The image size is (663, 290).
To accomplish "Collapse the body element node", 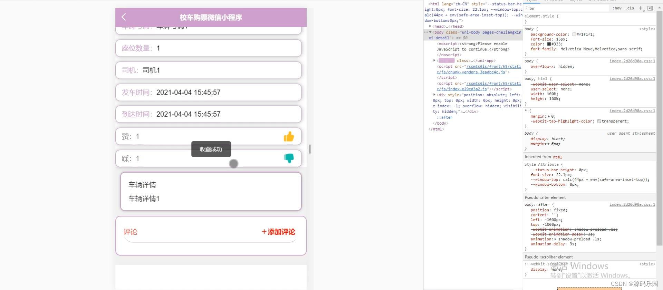I will click(430, 32).
